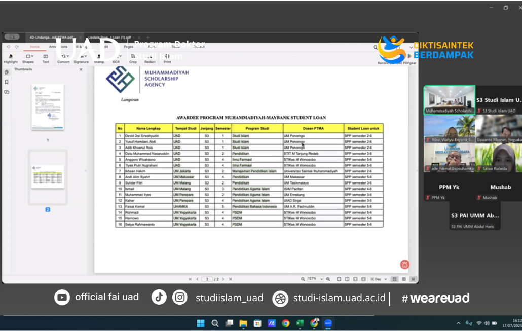This screenshot has width=522, height=331.
Task: Click the volume icon in system tray
Action: (487, 323)
